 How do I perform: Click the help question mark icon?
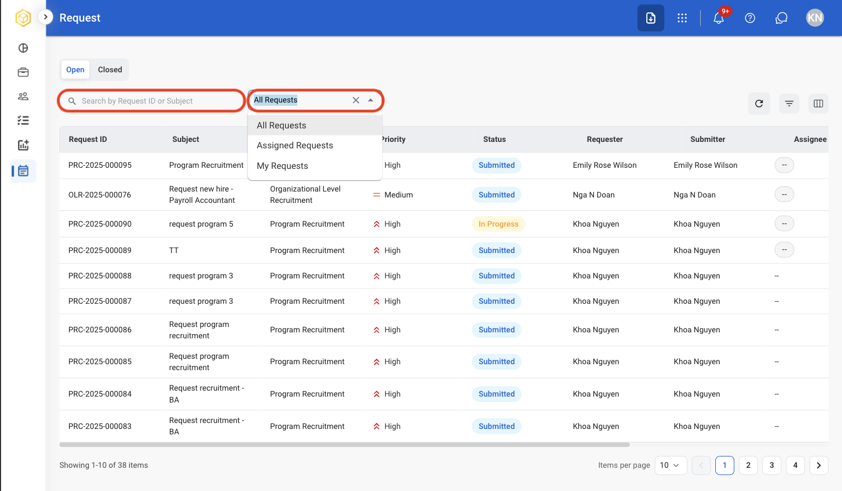[750, 18]
